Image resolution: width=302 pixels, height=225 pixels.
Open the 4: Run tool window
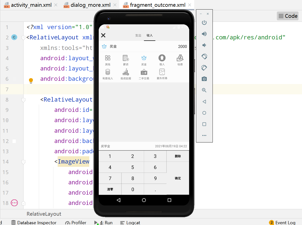[x=103, y=222]
